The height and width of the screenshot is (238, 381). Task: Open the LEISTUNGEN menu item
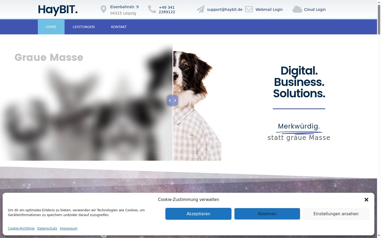[x=84, y=27]
